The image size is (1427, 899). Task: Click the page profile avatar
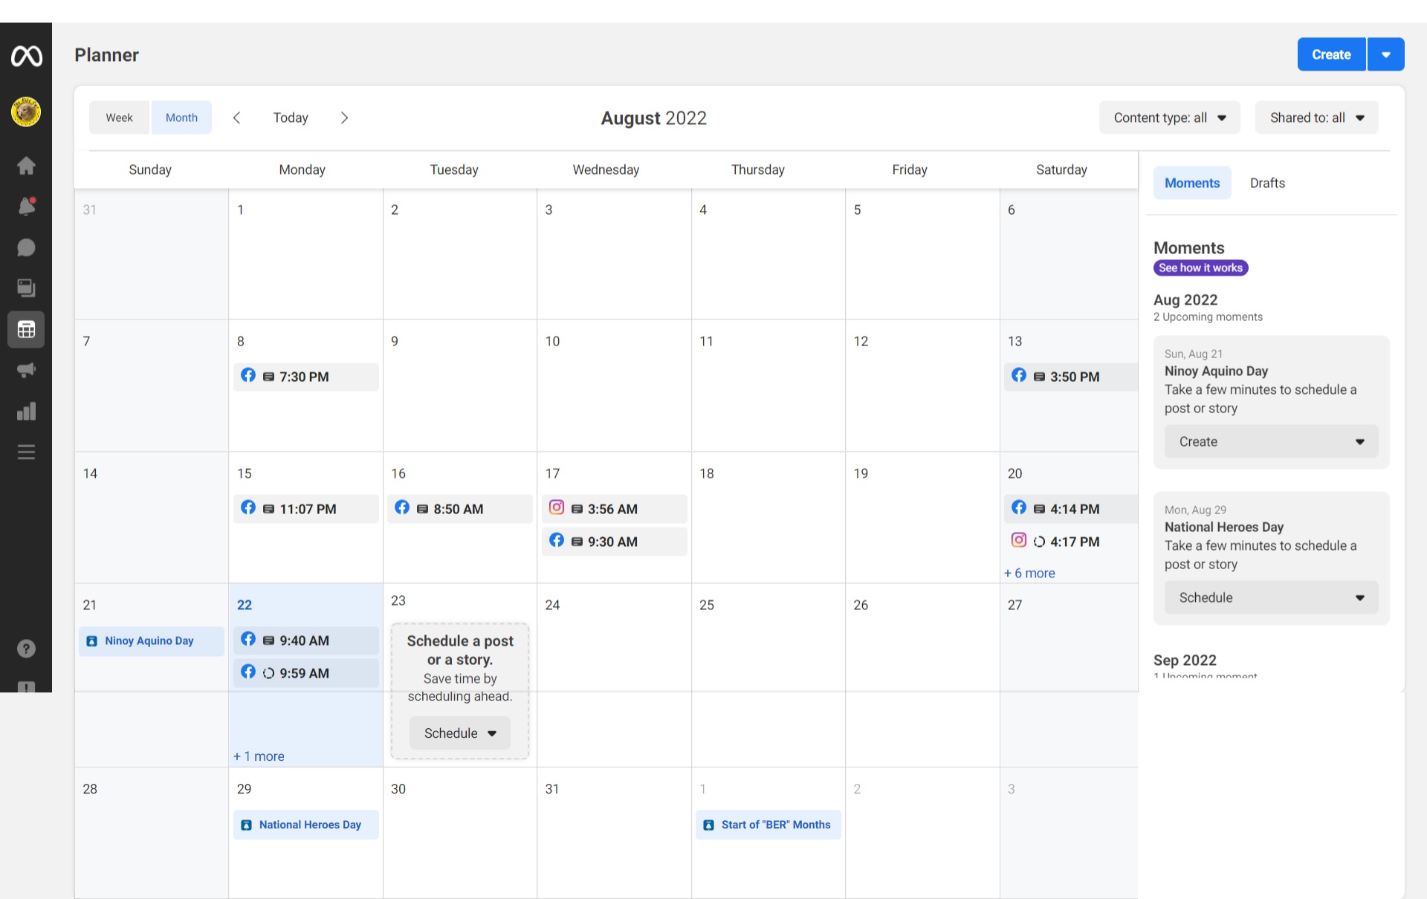(x=26, y=112)
